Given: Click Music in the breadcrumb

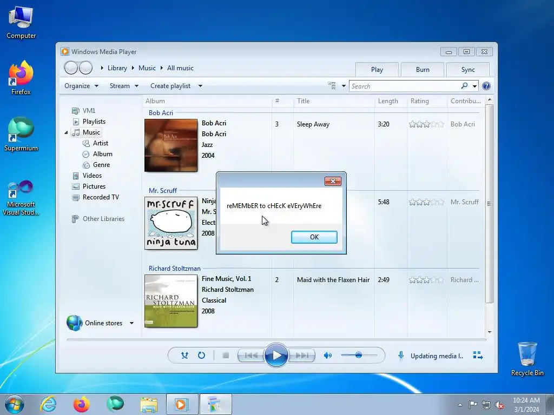Looking at the screenshot, I should point(147,68).
